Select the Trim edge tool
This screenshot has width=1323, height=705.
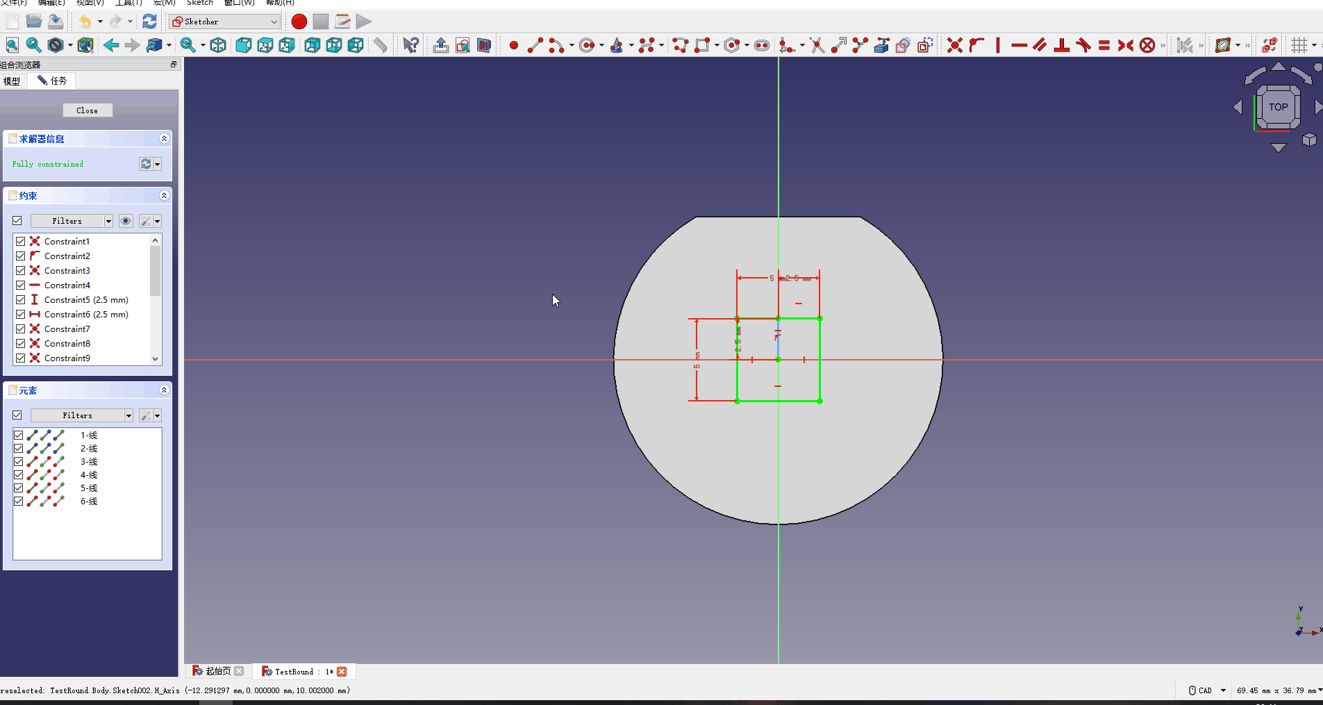click(x=817, y=46)
